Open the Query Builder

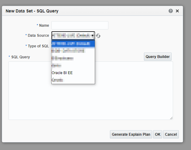coord(158,57)
